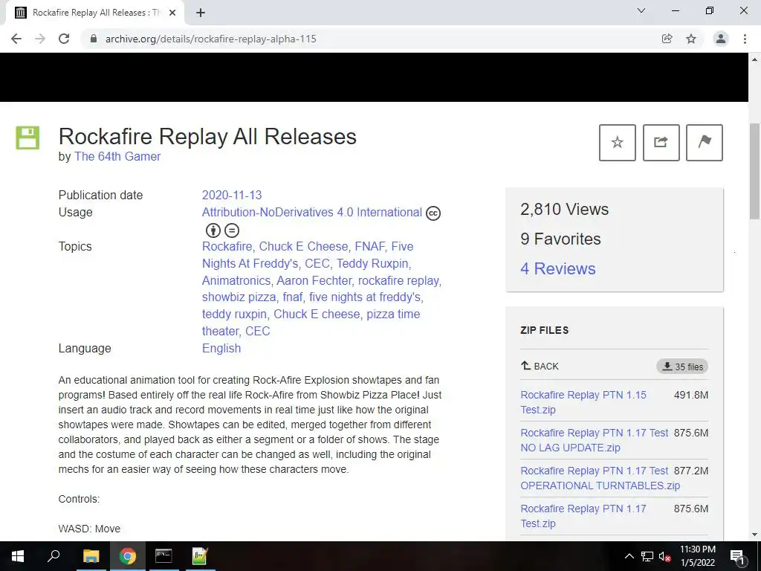Screen dimensions: 761x571
Task: Click BACK in the ZIP files panel
Action: point(540,366)
